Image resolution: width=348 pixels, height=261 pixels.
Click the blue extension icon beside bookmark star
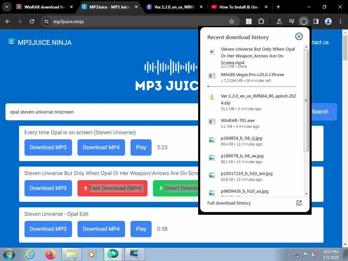(x=249, y=21)
